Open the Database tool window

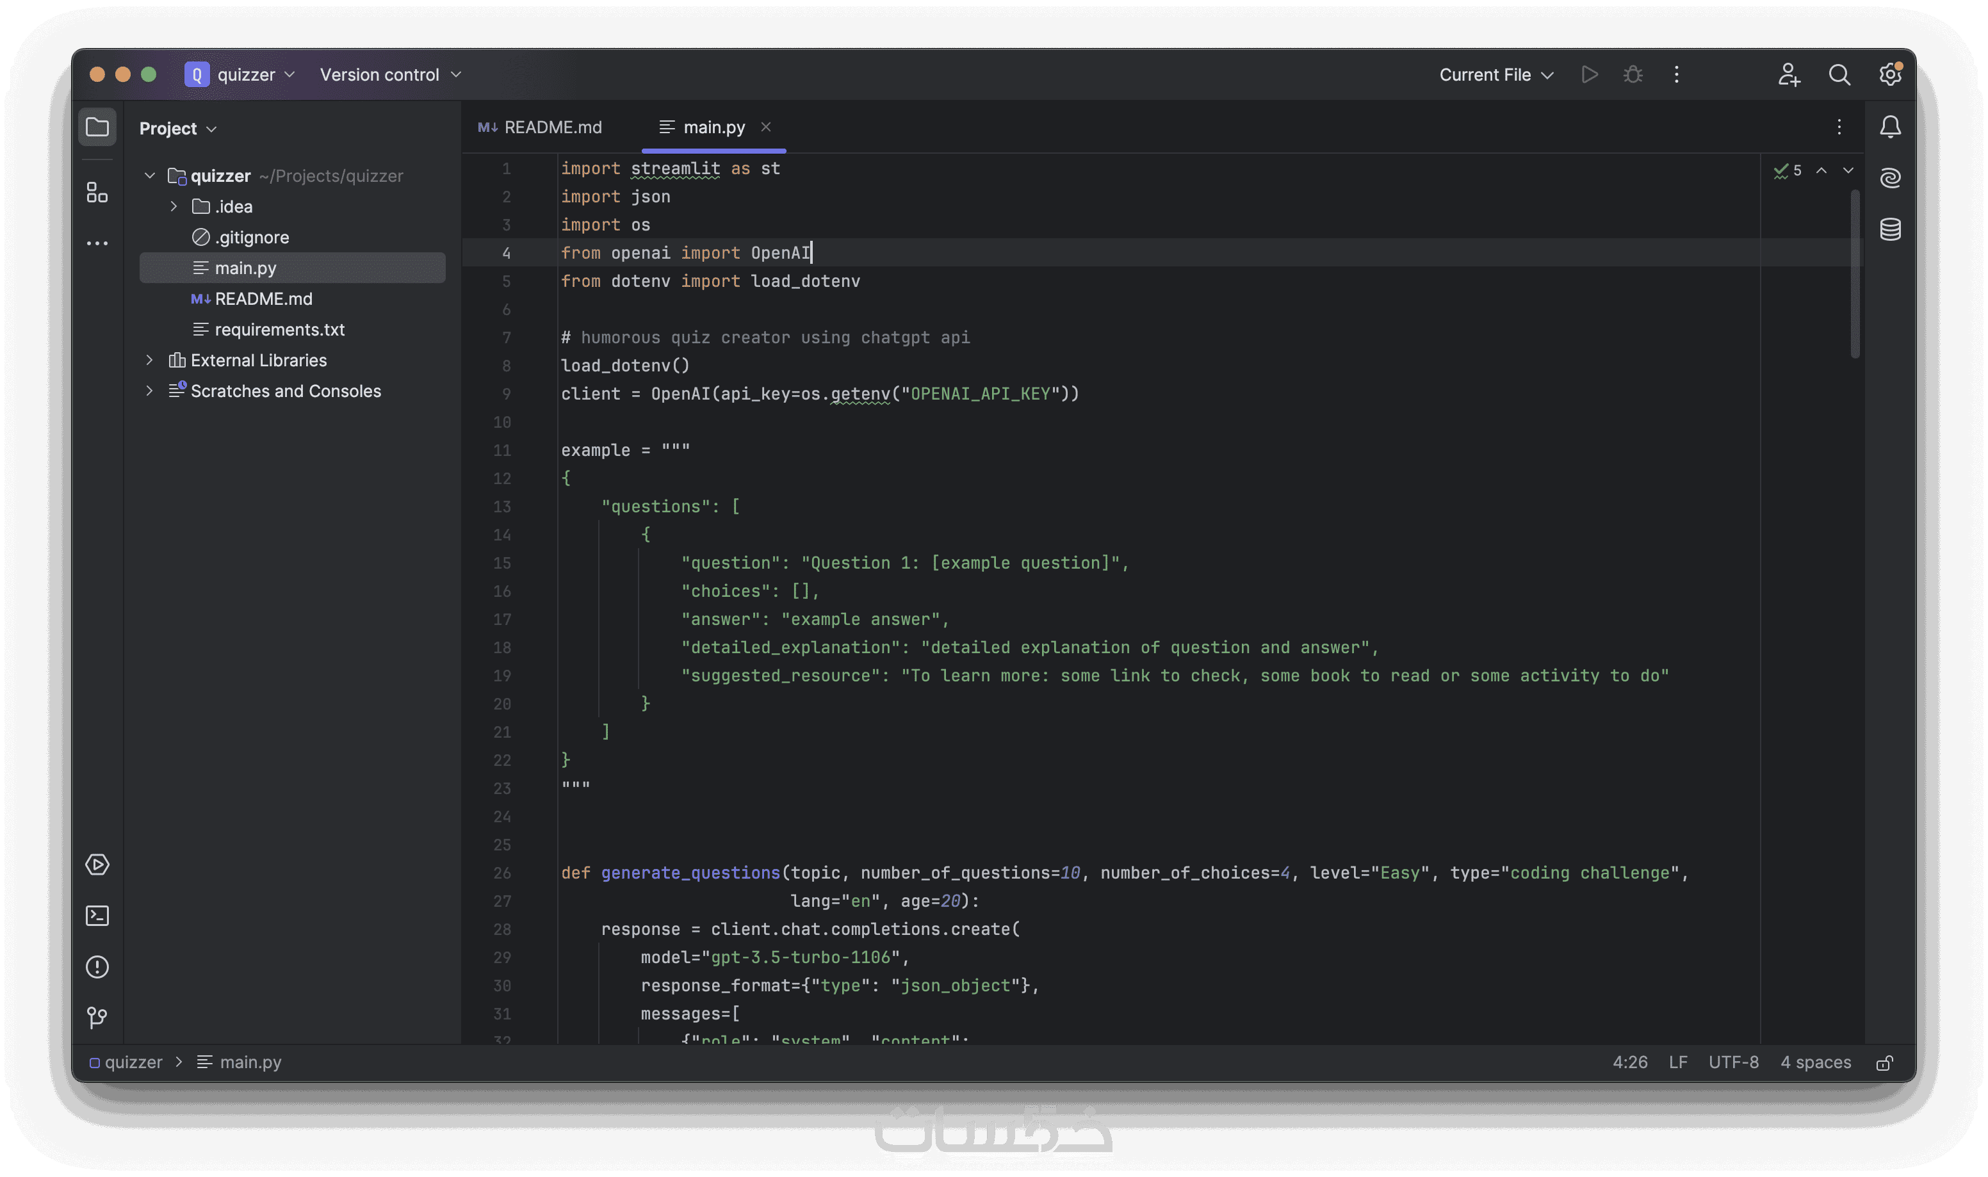[1891, 229]
